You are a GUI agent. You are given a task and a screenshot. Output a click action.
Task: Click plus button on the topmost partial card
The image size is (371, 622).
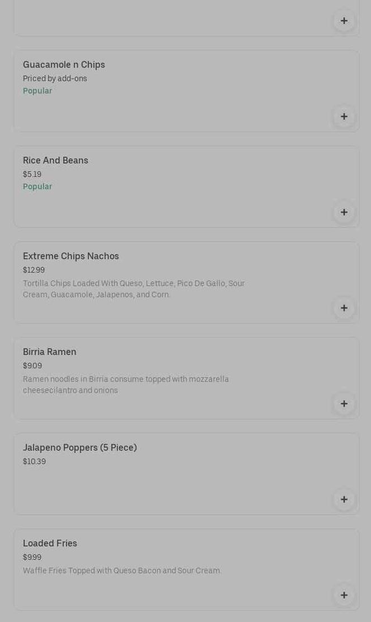pos(344,21)
